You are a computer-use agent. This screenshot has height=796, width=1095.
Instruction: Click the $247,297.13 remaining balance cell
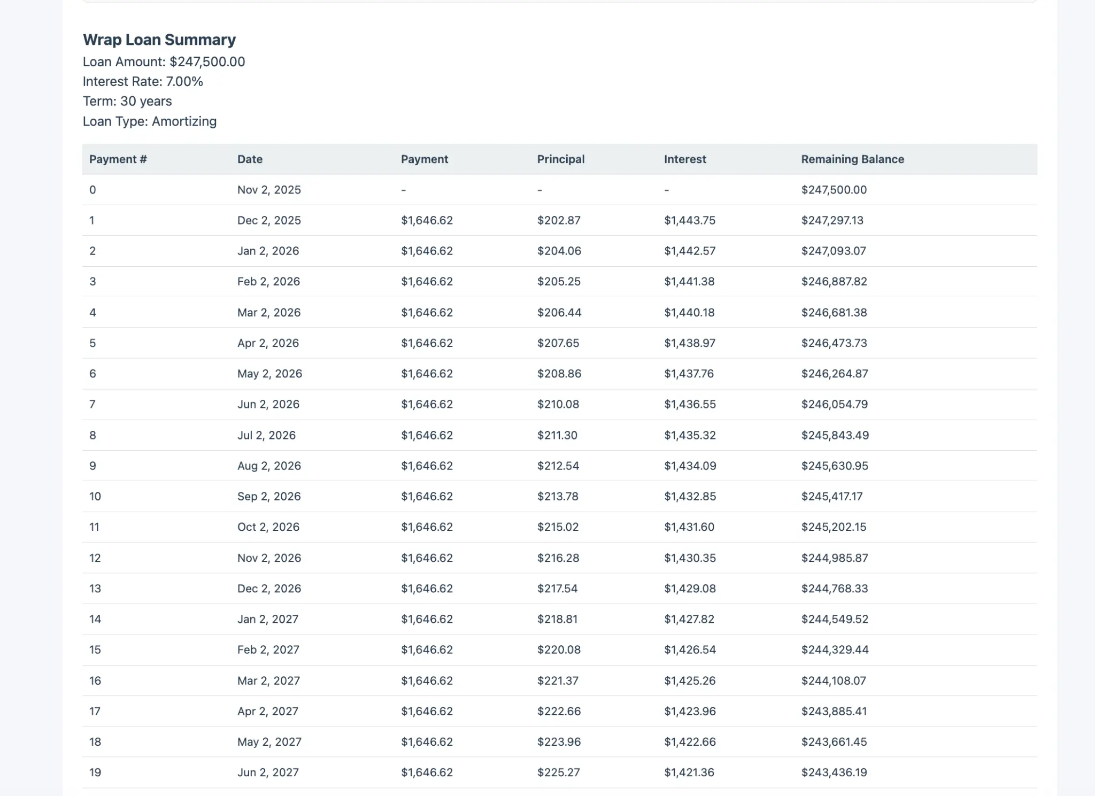[x=831, y=220]
